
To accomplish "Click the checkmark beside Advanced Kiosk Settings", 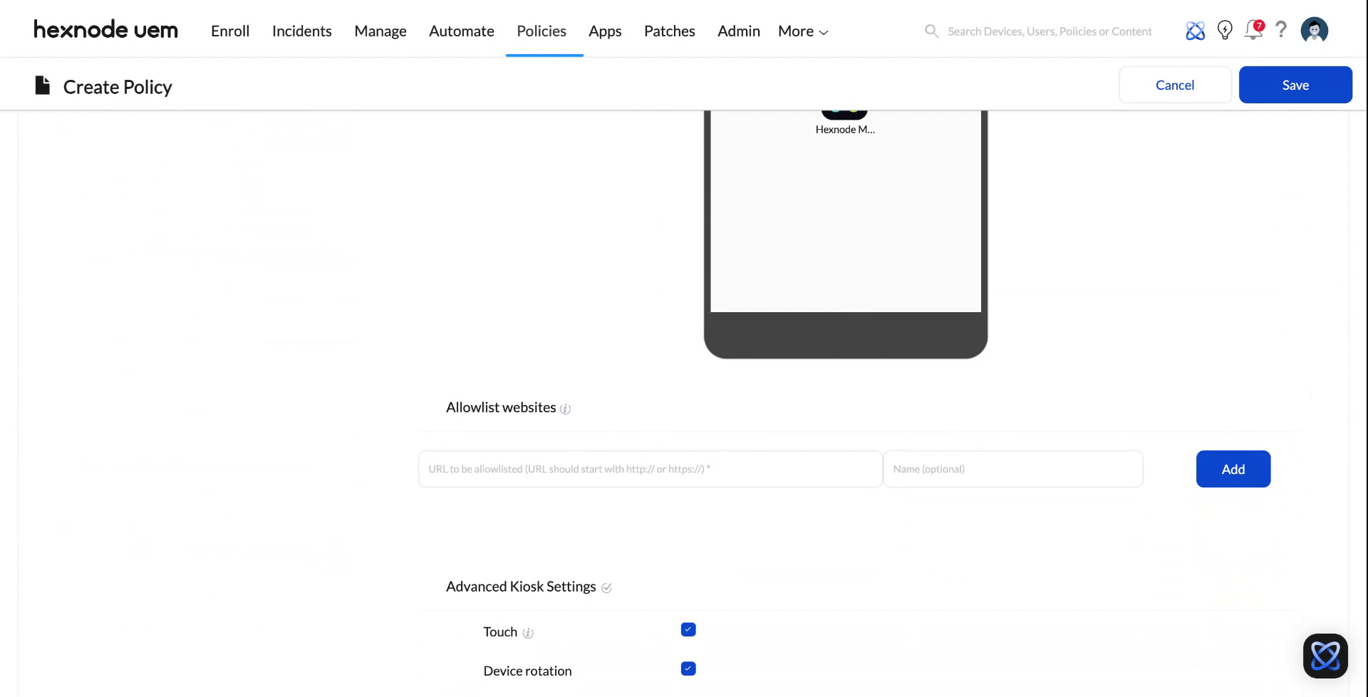I will [607, 588].
